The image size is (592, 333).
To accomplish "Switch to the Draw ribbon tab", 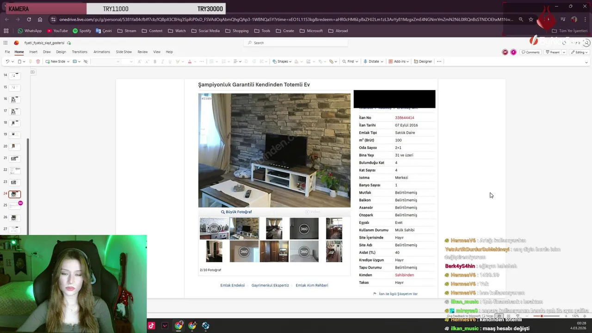I will click(x=47, y=52).
